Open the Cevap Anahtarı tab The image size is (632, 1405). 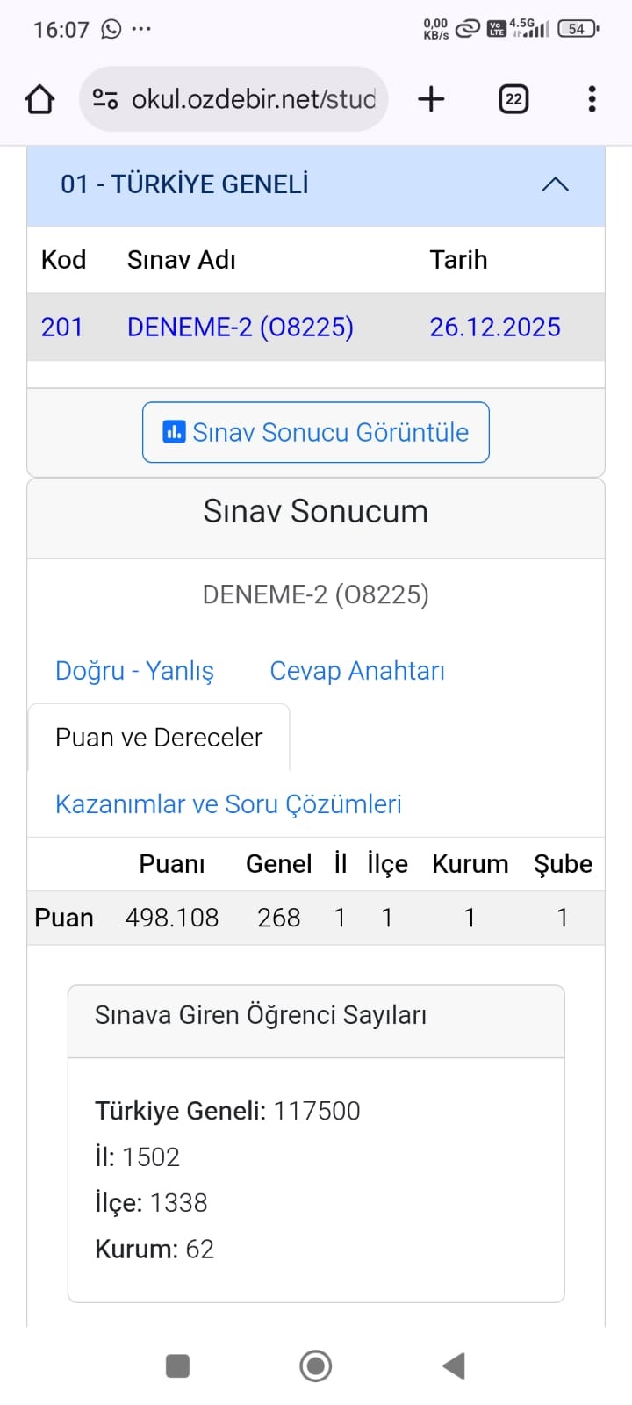tap(357, 671)
